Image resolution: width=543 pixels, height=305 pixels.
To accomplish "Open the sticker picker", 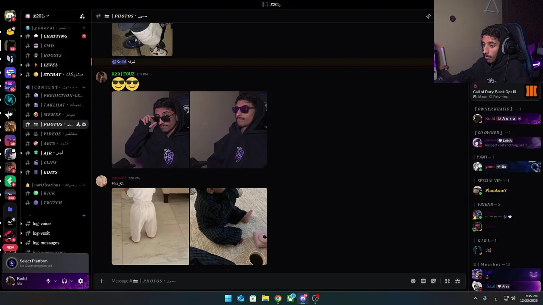I will coord(434,281).
